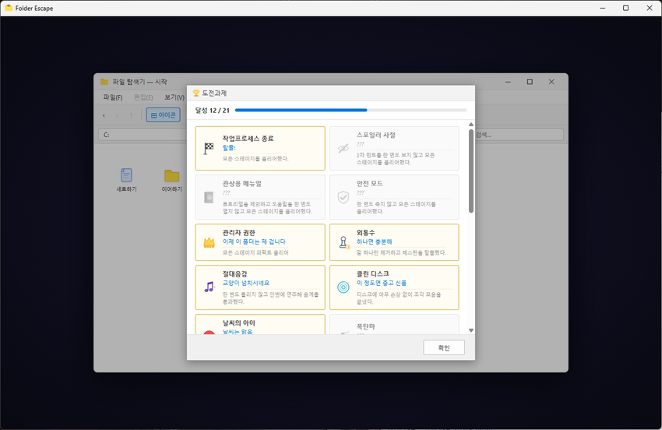Click the shield check icon of 안전 모드
The width and height of the screenshot is (662, 430).
343,197
